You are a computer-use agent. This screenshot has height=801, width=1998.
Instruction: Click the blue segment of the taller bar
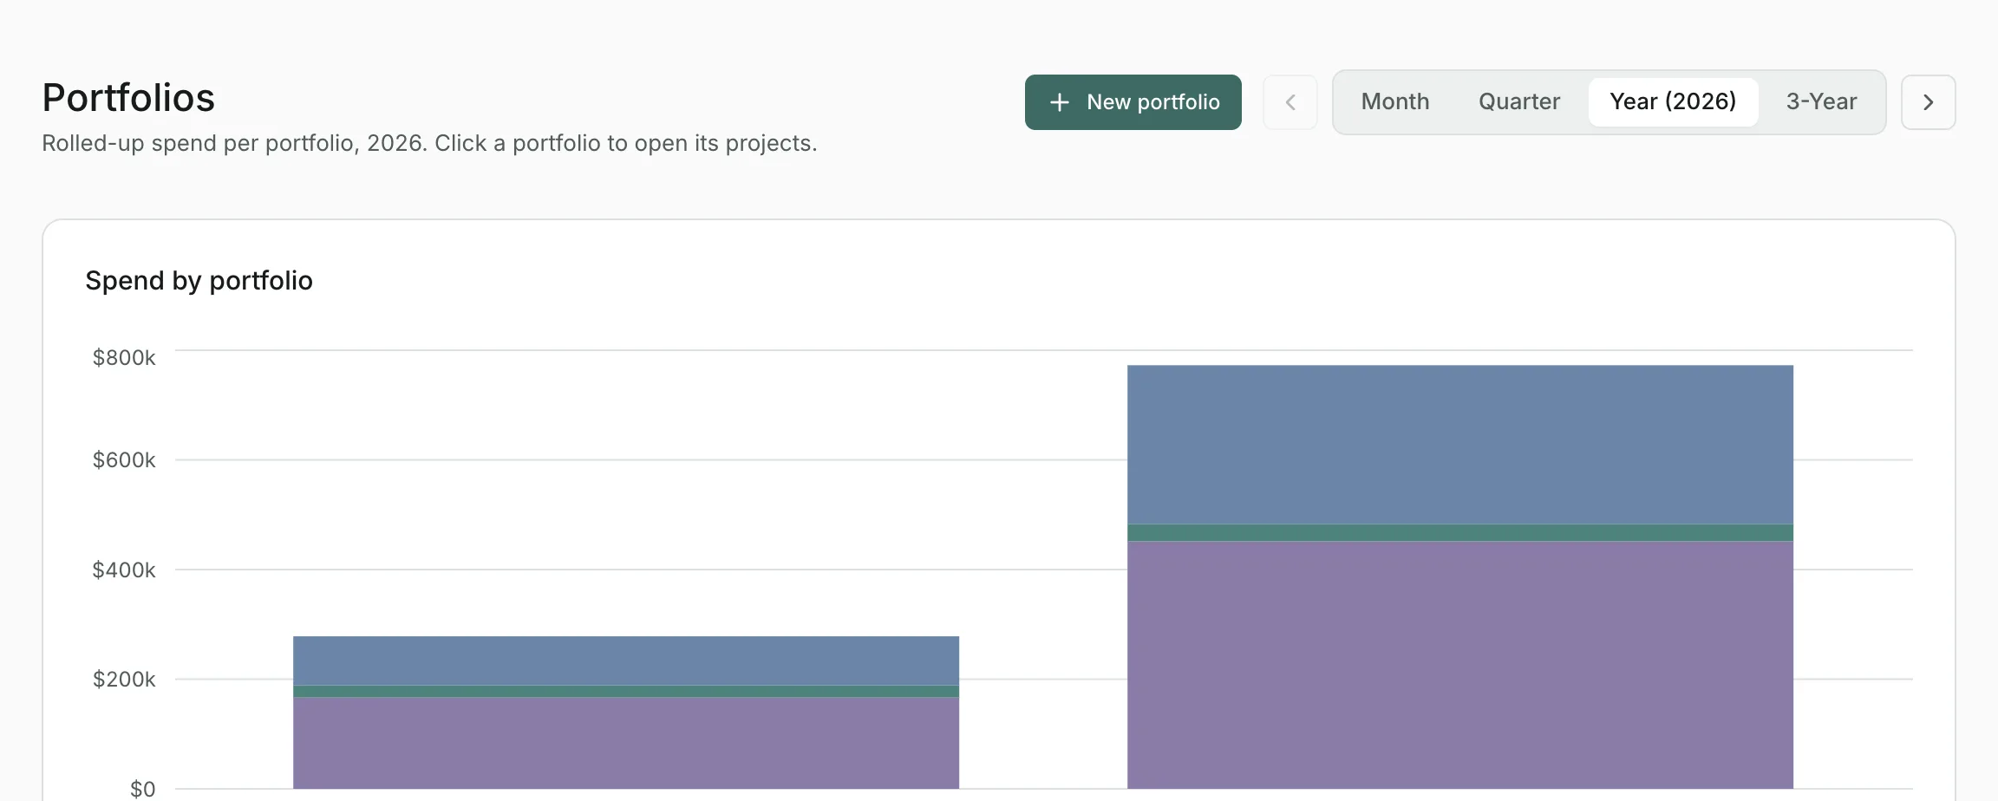point(1460,445)
